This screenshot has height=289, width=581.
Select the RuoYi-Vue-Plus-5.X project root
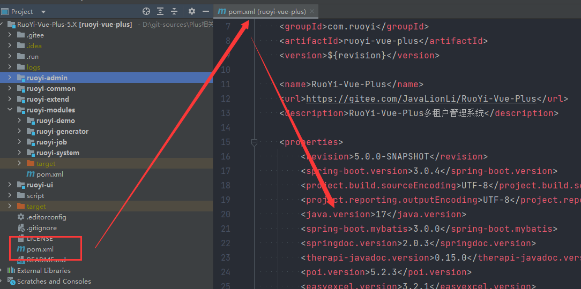coord(75,25)
